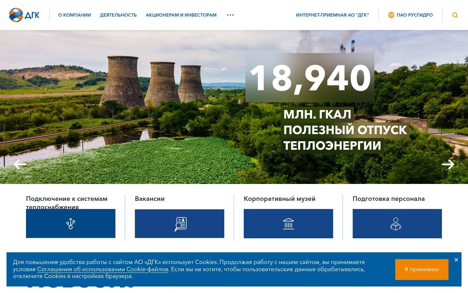Open the search magnifier icon

point(455,15)
